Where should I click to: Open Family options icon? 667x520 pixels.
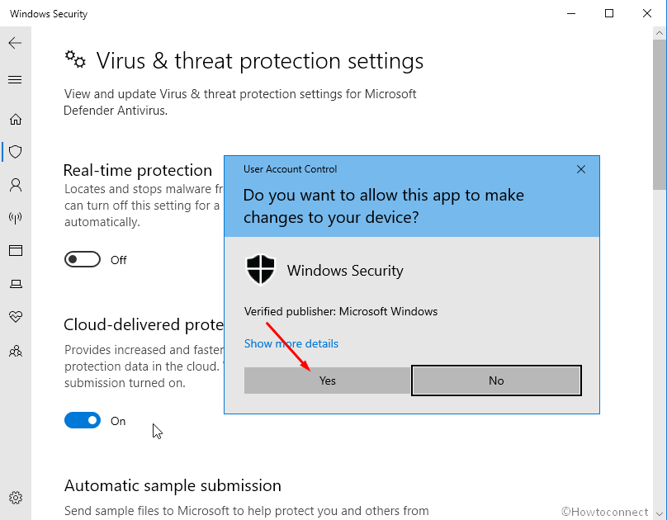[16, 351]
